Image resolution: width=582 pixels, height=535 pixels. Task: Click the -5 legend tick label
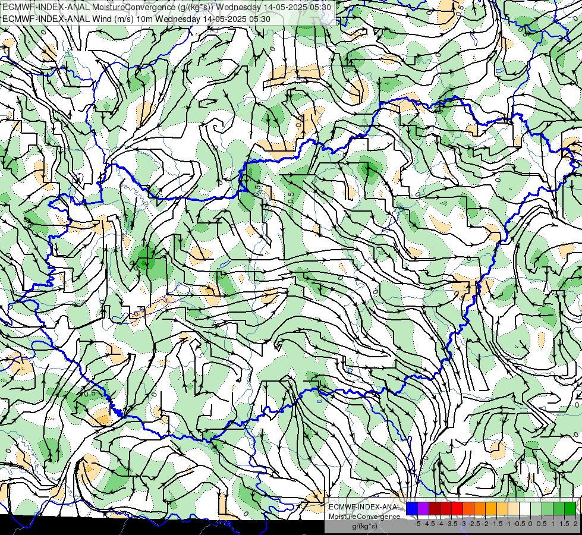point(417,524)
